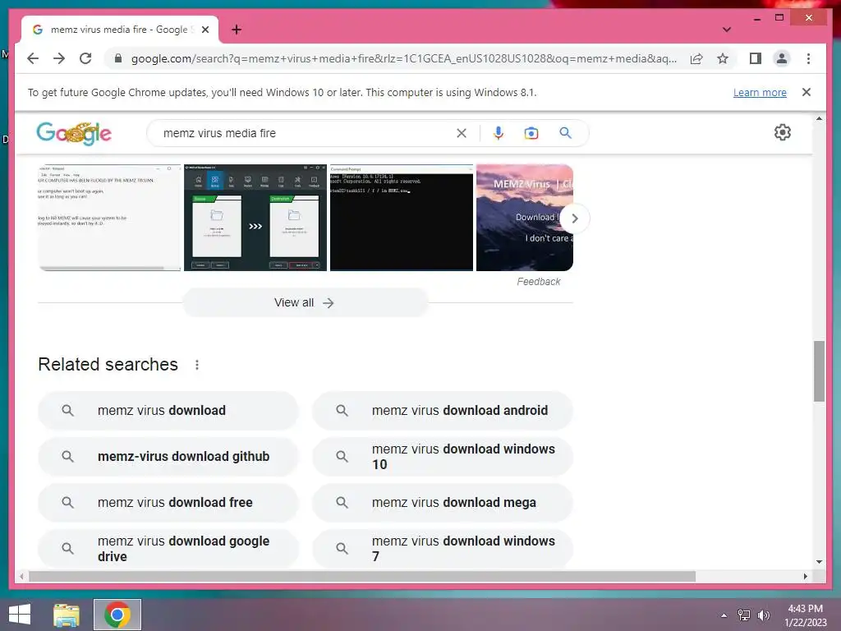Click the horizontal scrollbar left arrow
The image size is (841, 631).
pos(21,576)
